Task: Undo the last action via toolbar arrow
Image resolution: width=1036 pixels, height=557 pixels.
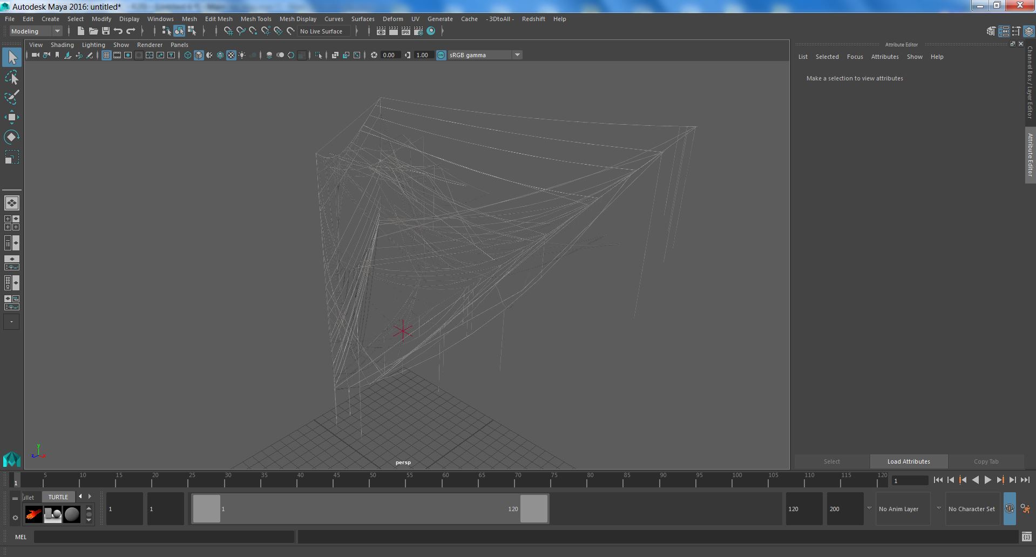Action: point(118,31)
